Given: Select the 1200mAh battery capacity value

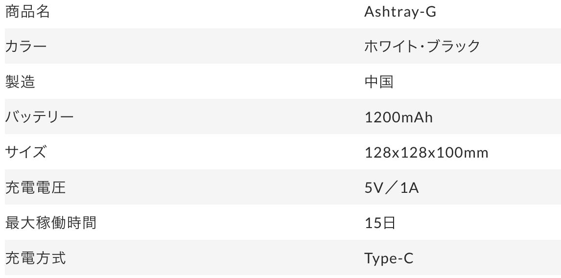Looking at the screenshot, I should click(398, 117).
